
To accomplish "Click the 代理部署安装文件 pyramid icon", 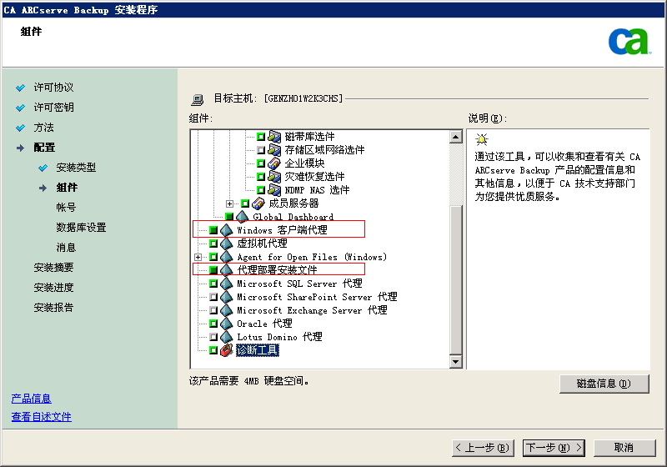I will point(226,270).
